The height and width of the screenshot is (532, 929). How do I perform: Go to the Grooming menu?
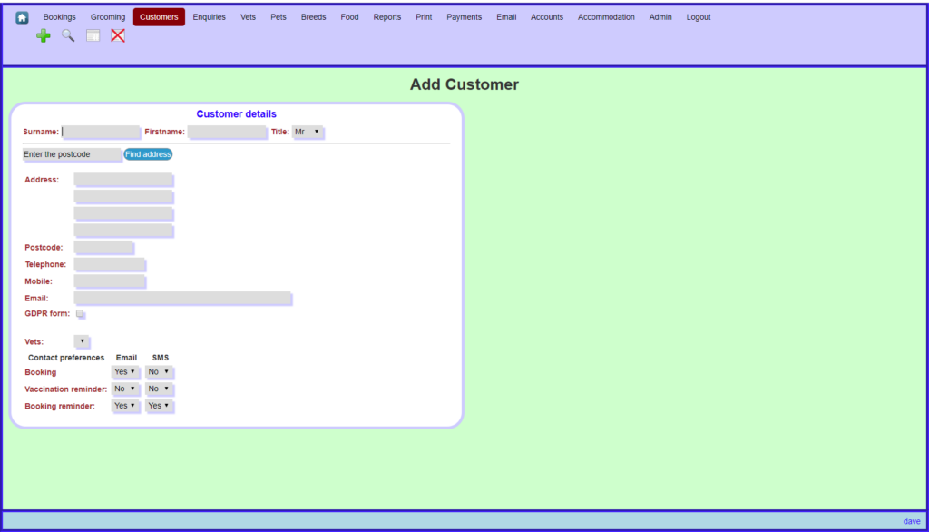108,17
